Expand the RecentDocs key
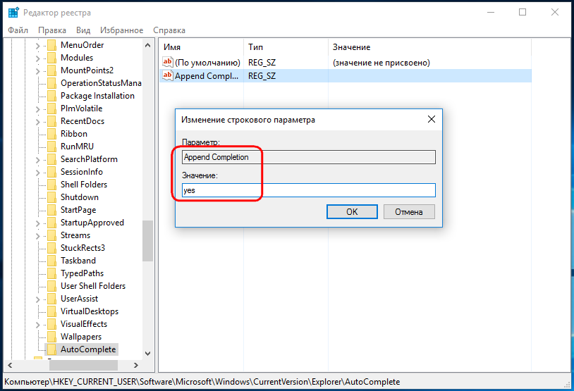 (x=37, y=122)
